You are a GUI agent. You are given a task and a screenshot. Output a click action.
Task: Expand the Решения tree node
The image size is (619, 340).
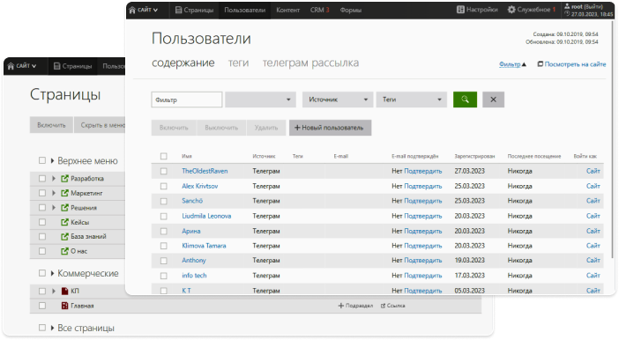pos(54,208)
